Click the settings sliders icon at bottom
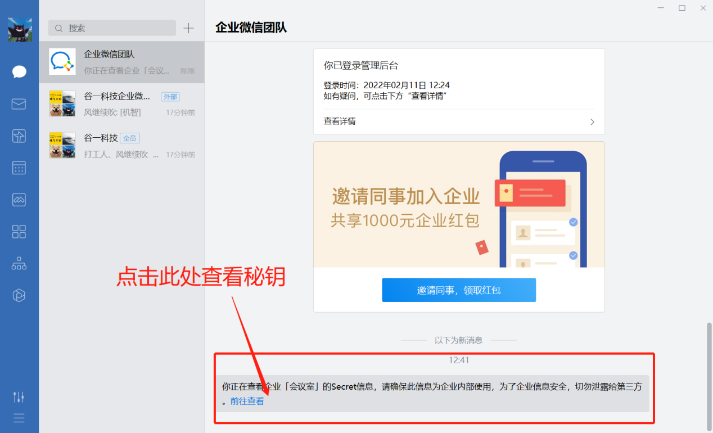The width and height of the screenshot is (713, 433). 19,396
